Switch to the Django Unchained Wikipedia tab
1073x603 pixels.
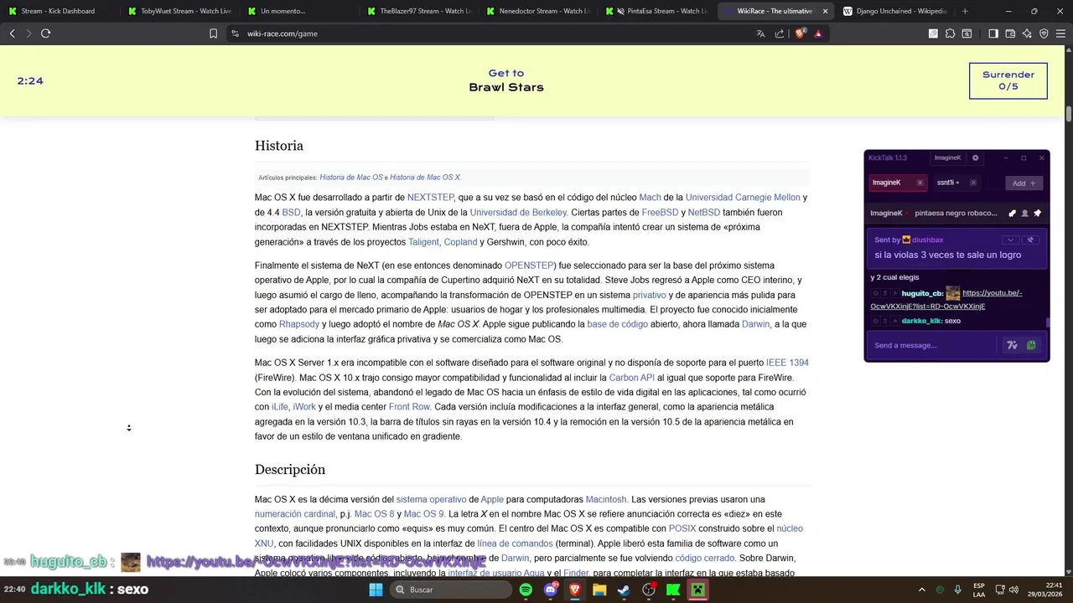point(895,11)
